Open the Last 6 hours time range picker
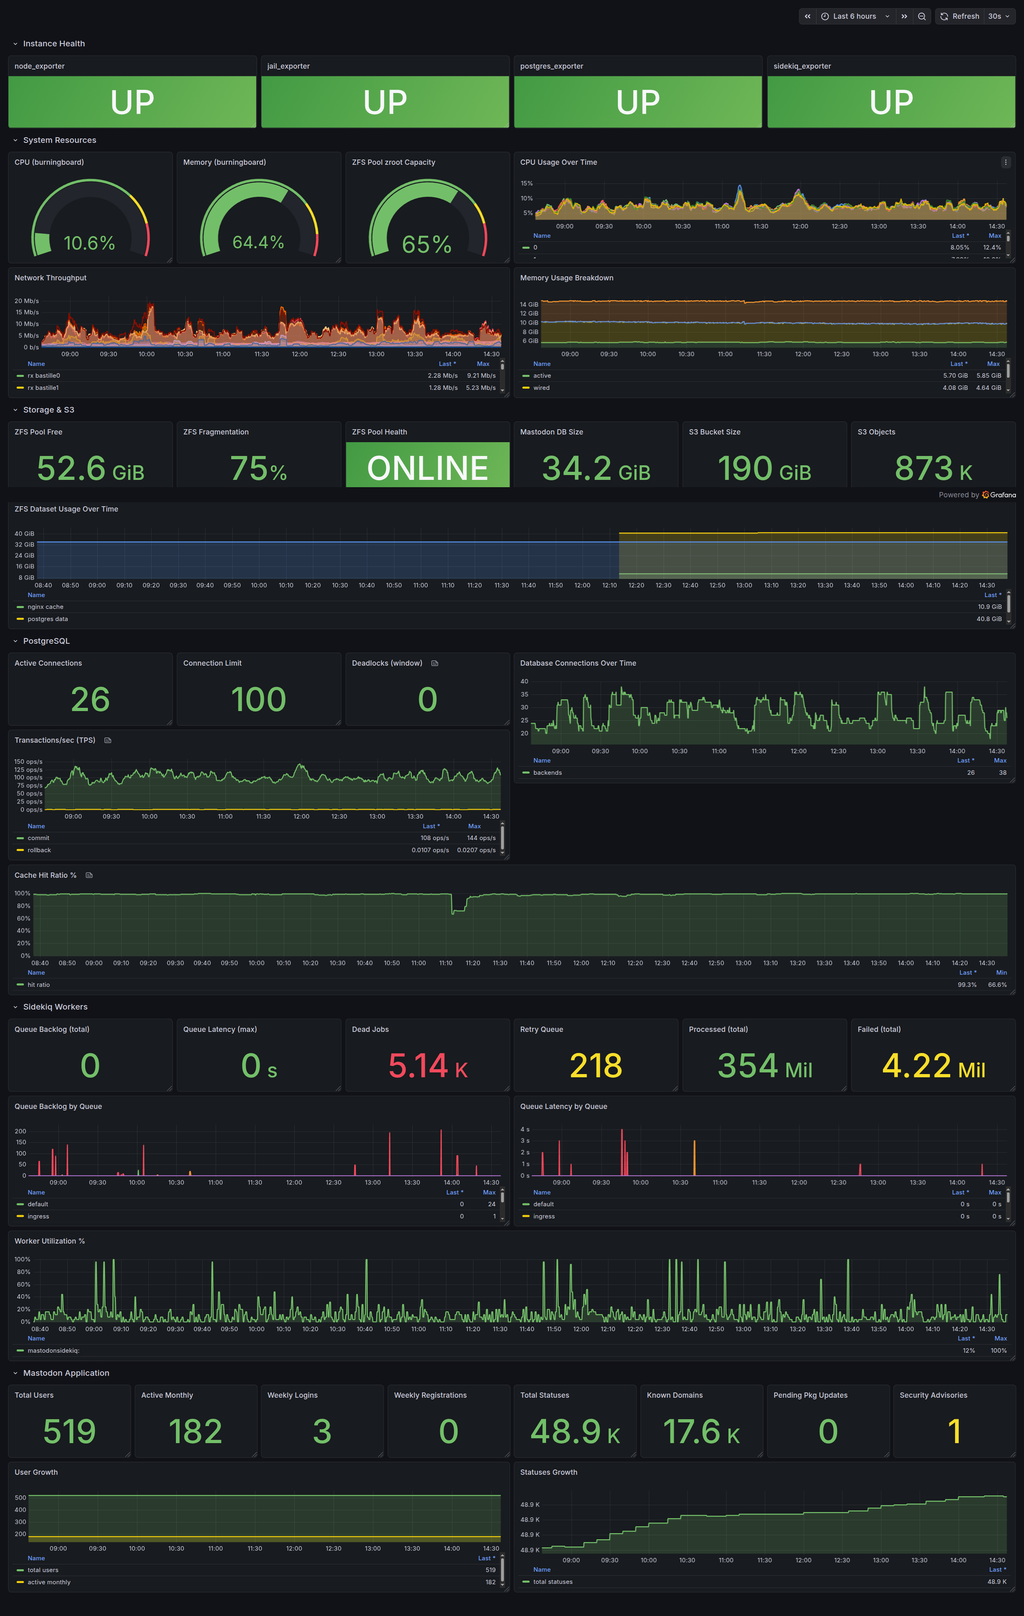 [855, 16]
